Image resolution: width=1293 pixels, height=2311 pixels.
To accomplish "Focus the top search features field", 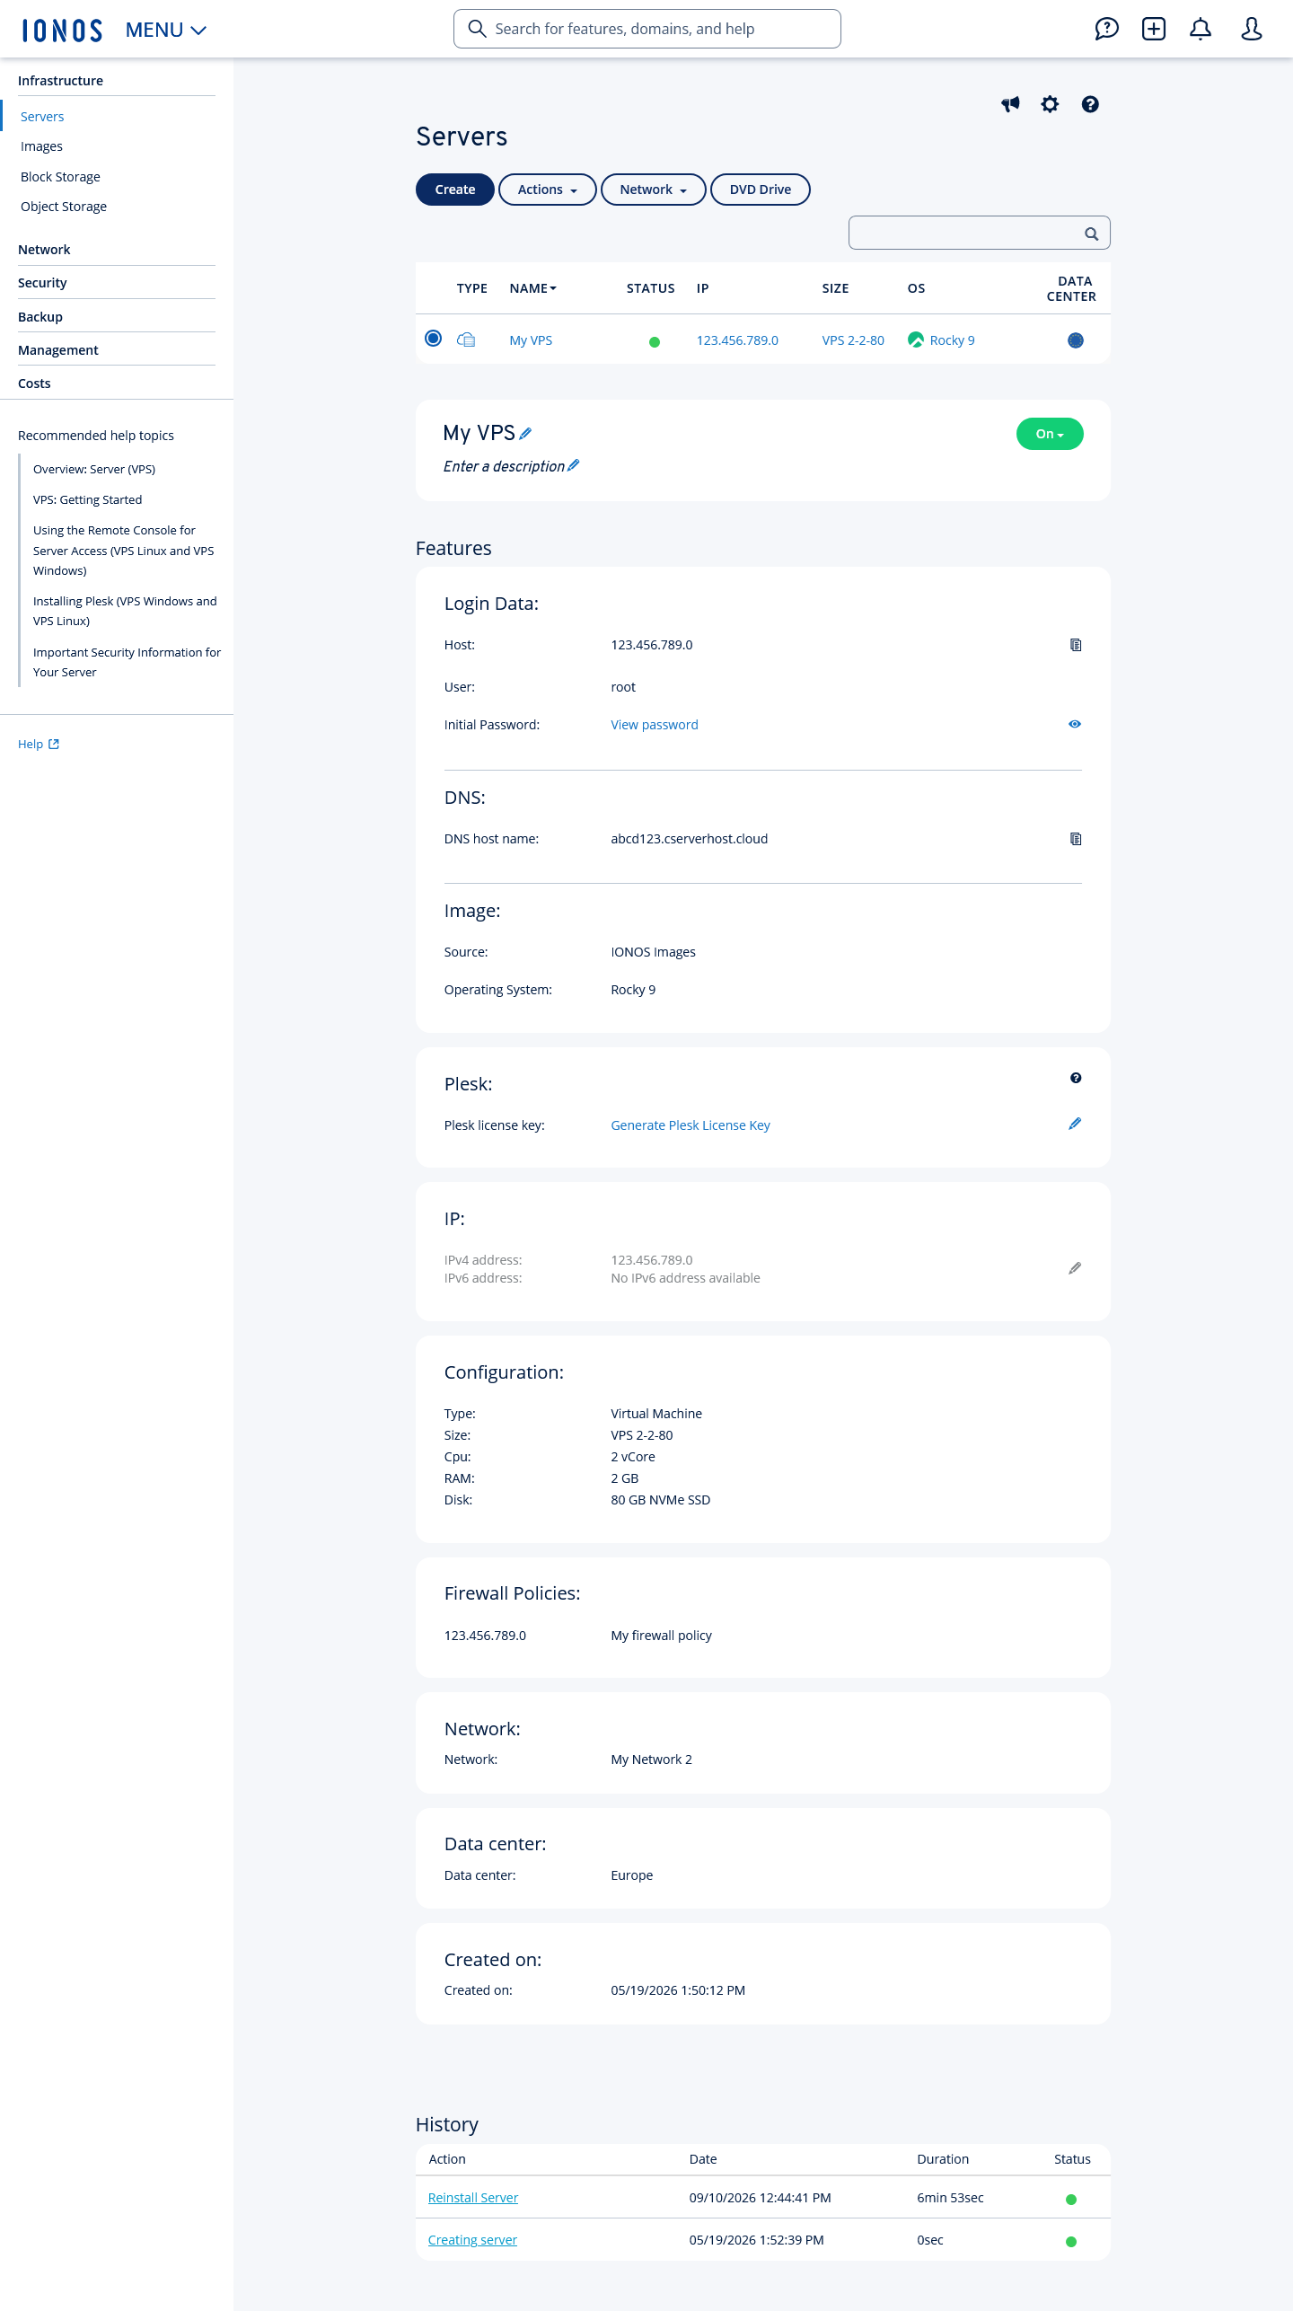I will [x=647, y=29].
